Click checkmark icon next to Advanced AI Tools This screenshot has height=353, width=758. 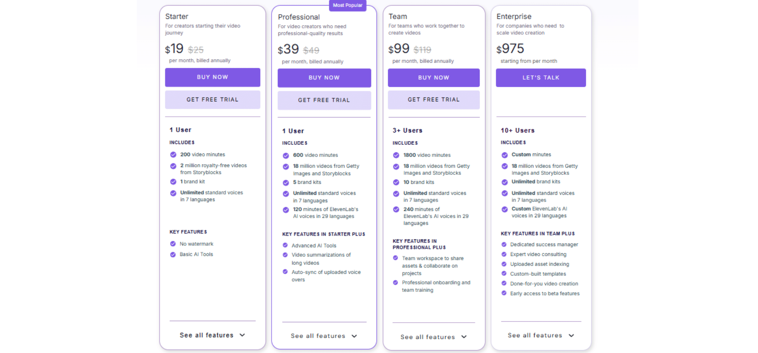[285, 245]
